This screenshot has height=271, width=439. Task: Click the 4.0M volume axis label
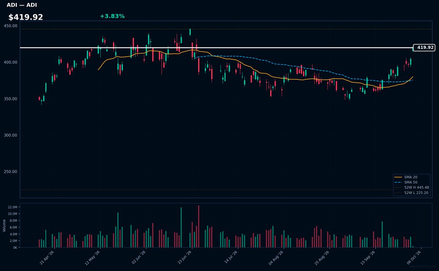click(13, 234)
